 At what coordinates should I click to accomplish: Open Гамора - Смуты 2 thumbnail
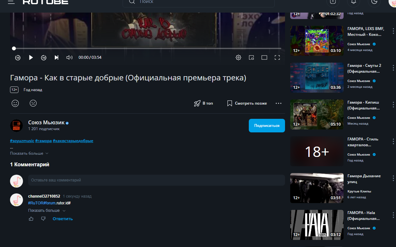pos(317,78)
